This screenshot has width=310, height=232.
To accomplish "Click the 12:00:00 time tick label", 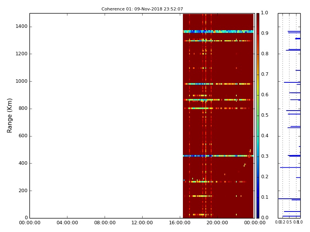I will pos(142,223).
